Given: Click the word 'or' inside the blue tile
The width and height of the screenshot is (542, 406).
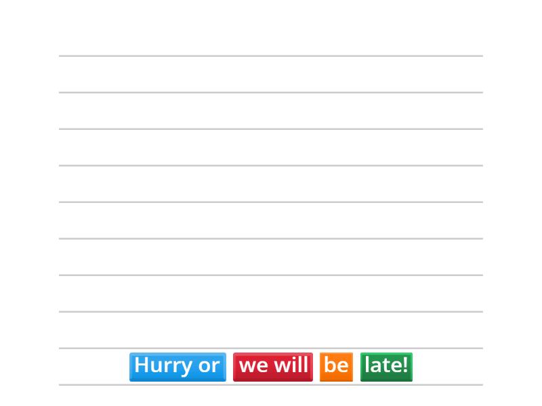Looking at the screenshot, I should point(209,366).
